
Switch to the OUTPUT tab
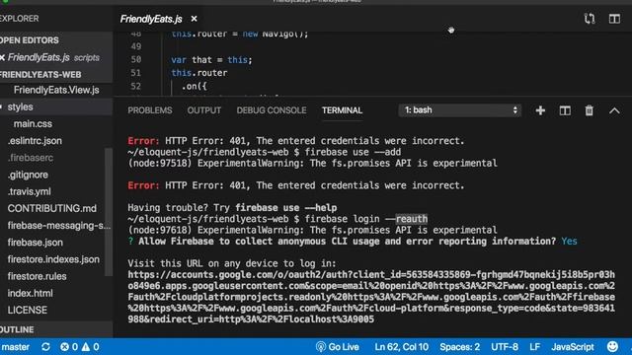(x=204, y=110)
